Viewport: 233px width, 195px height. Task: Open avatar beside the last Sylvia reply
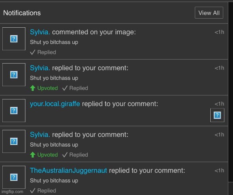click(x=14, y=141)
